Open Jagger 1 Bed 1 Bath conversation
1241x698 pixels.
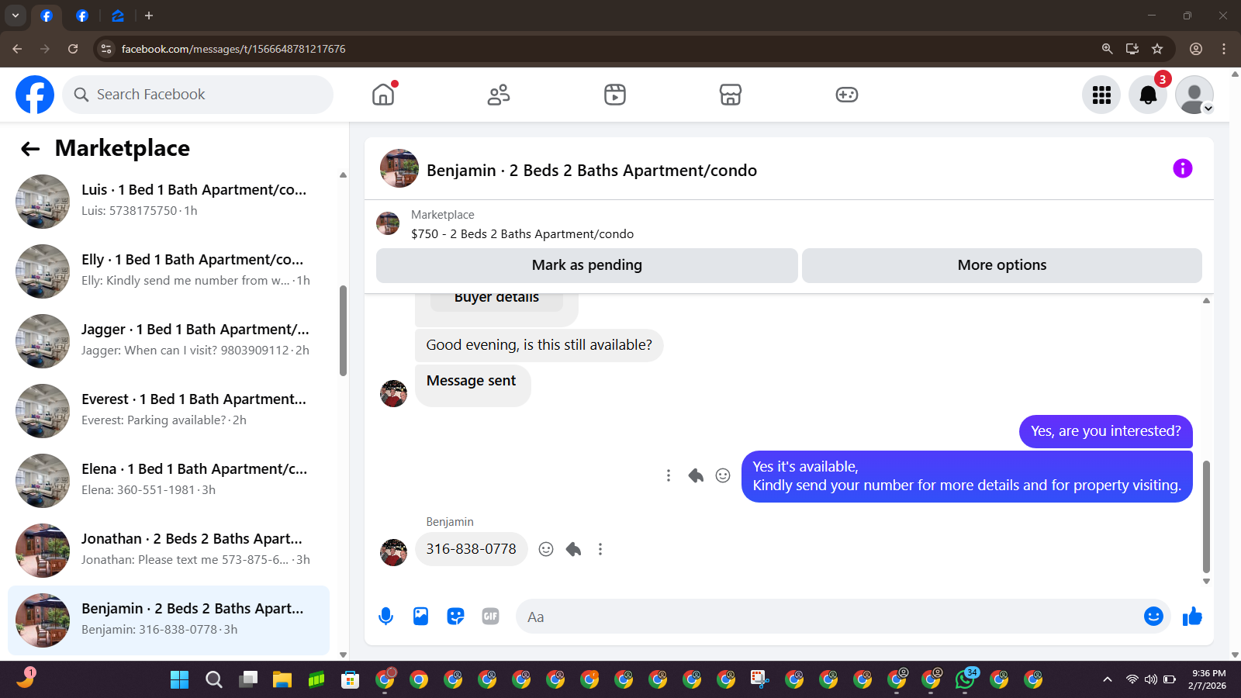(169, 341)
